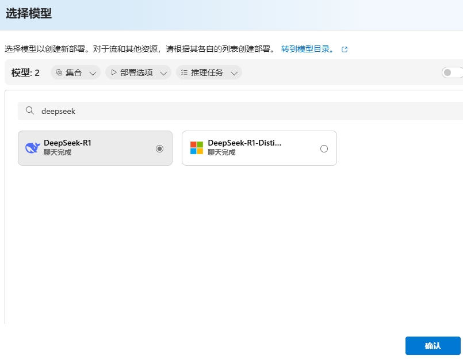Expand the 集合 dropdown chevron
Screen dimensions: 463x359
click(93, 73)
